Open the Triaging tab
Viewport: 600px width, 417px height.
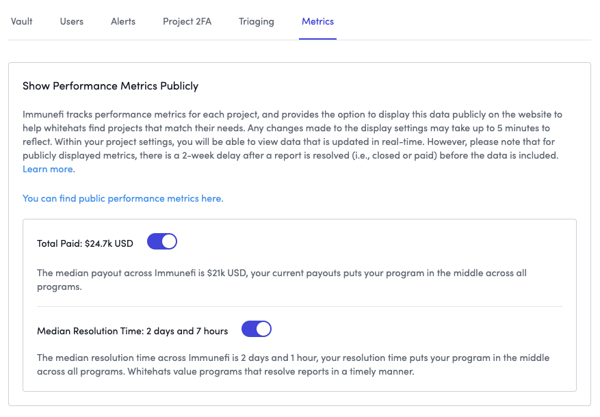point(257,21)
